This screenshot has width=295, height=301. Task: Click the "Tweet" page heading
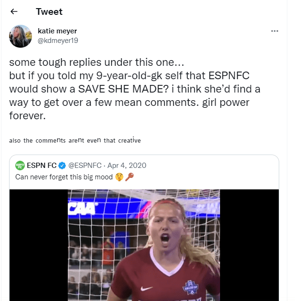tap(49, 11)
